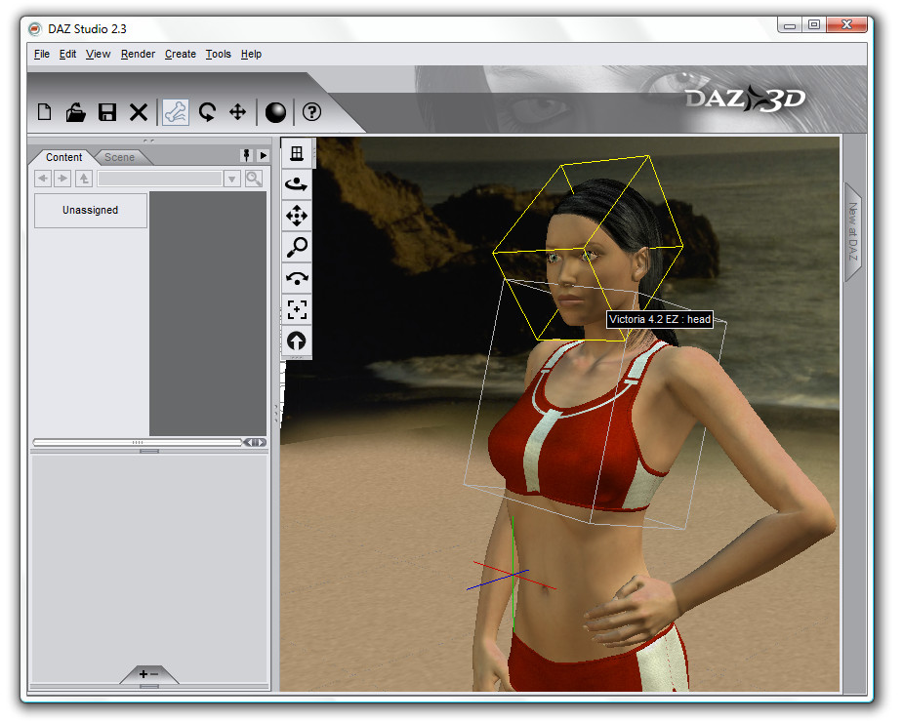Click the DAZ 3D logo in the header

pyautogui.click(x=745, y=99)
